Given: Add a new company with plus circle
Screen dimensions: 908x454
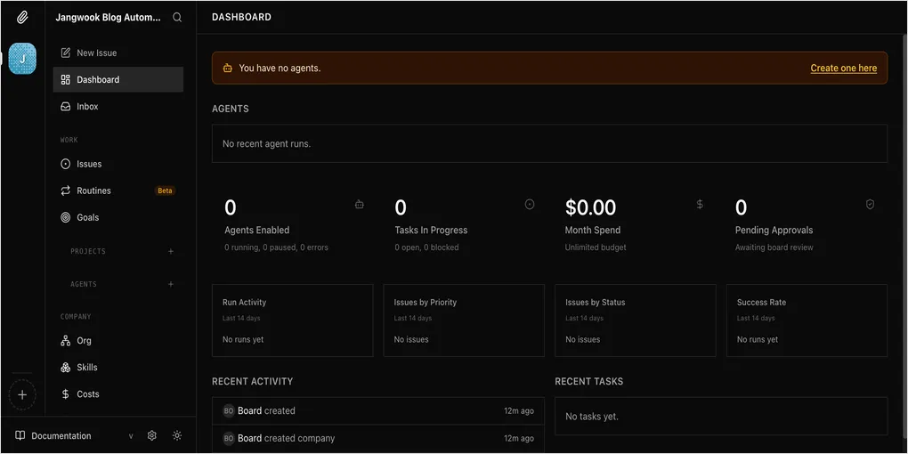Looking at the screenshot, I should (x=22, y=395).
